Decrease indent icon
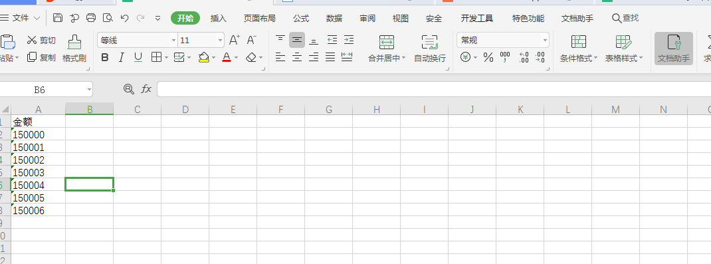This screenshot has width=711, height=264. [332, 40]
